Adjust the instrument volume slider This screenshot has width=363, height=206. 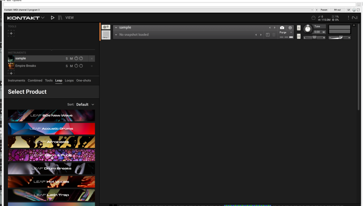click(x=339, y=37)
